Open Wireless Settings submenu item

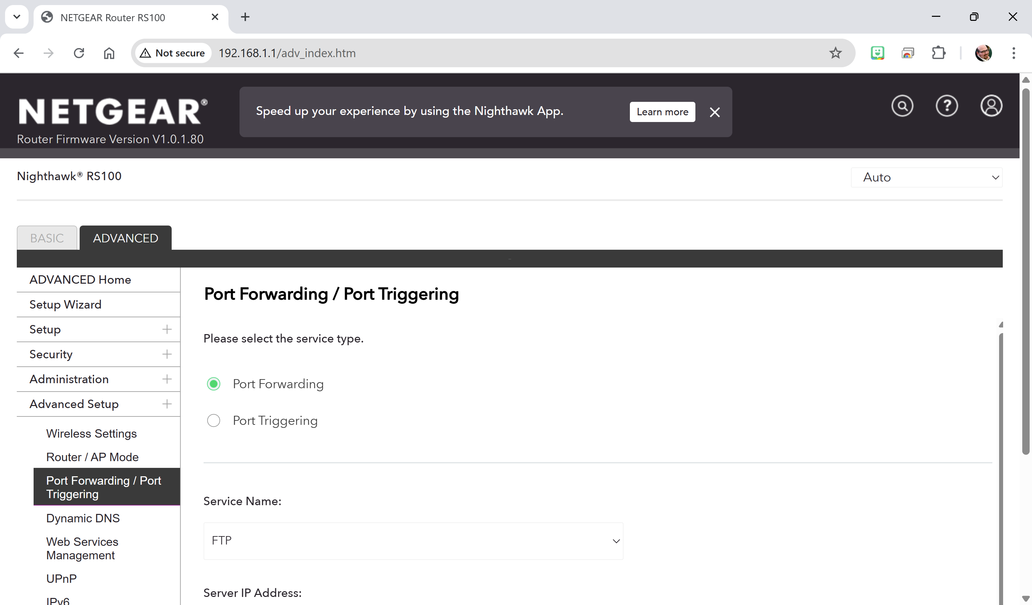coord(91,433)
